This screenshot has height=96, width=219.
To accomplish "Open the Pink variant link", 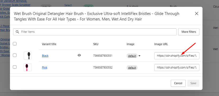I will tap(45, 67).
